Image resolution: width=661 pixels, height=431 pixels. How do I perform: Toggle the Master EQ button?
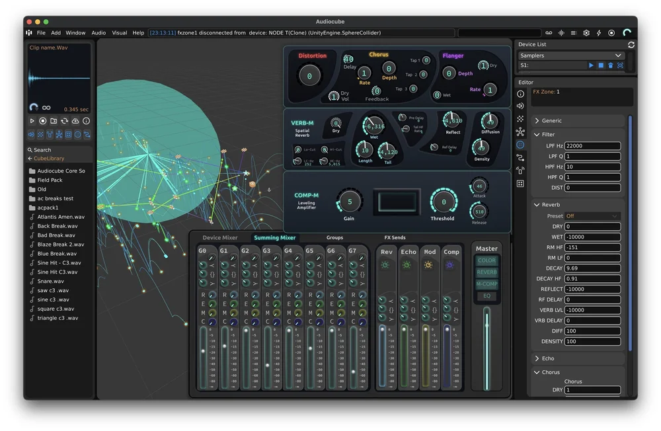tap(487, 296)
